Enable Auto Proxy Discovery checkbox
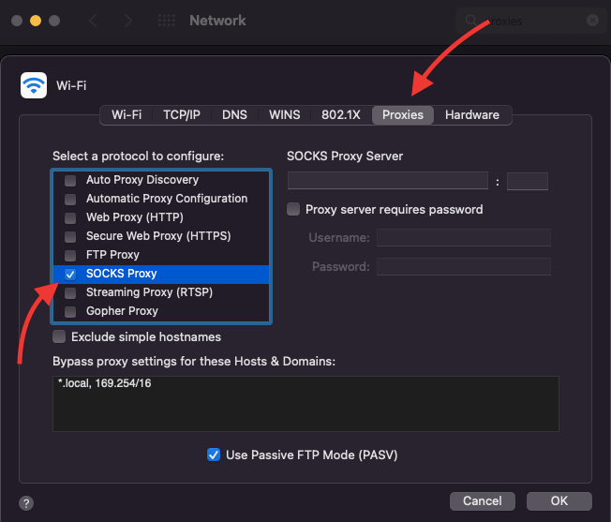 tap(70, 180)
